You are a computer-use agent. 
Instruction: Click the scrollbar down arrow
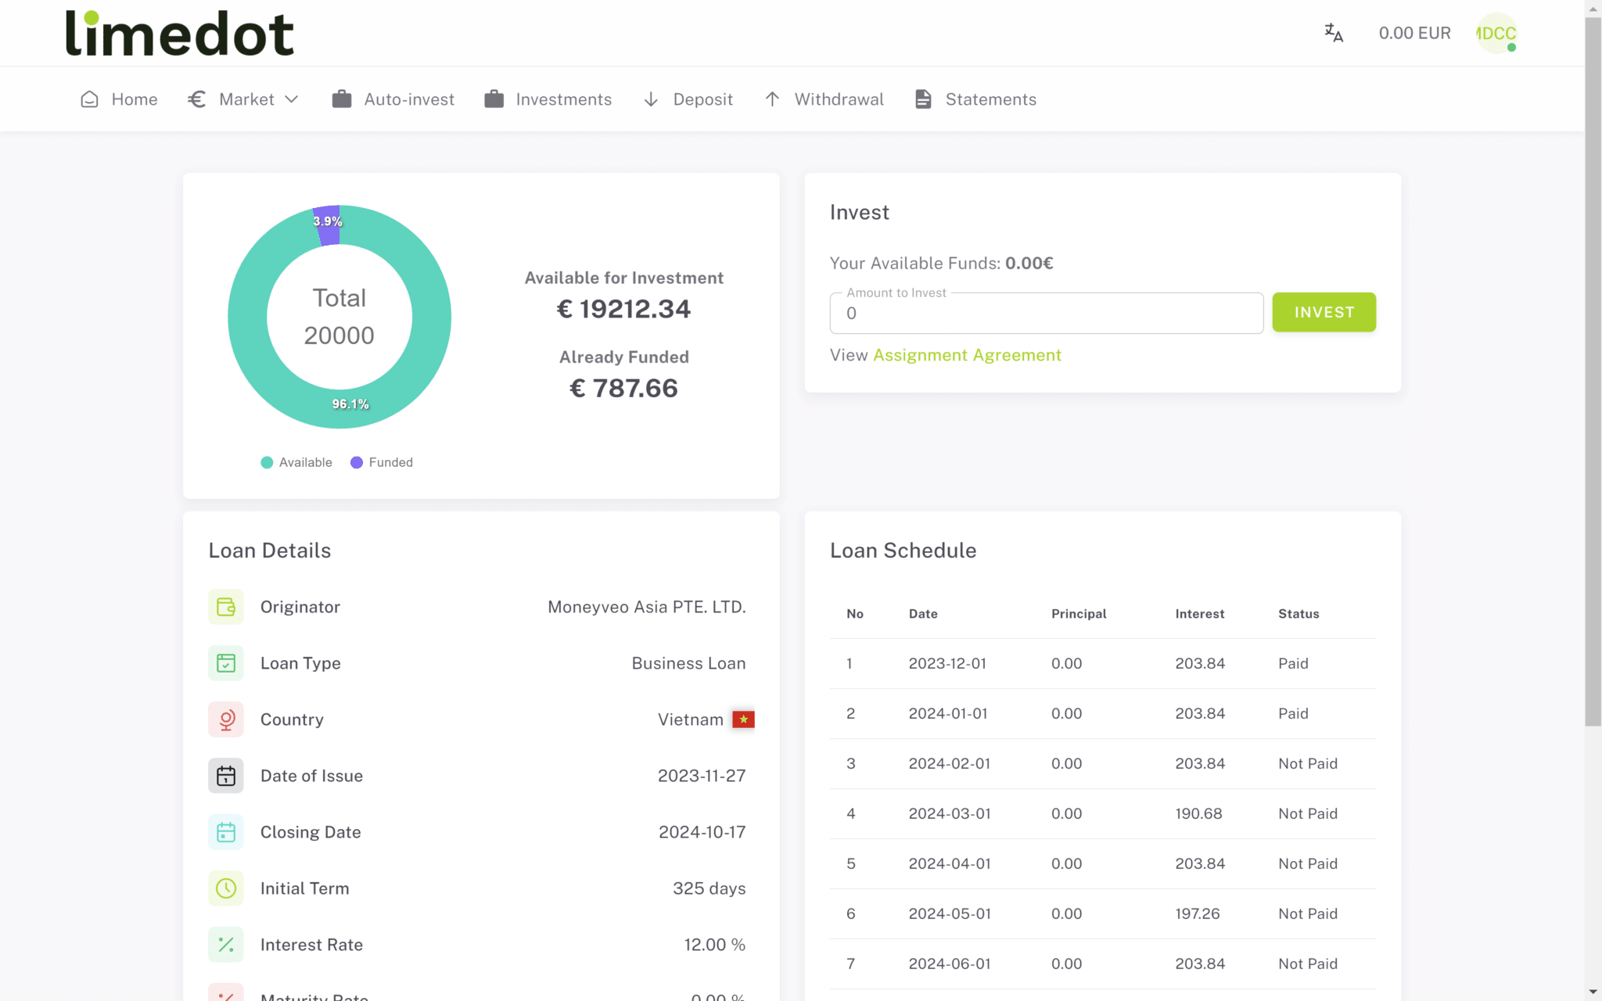coord(1593,992)
